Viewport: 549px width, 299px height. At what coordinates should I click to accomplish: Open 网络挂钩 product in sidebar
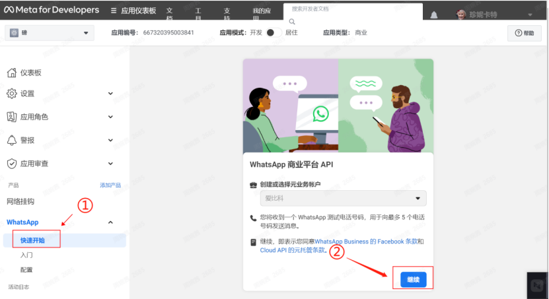click(20, 201)
